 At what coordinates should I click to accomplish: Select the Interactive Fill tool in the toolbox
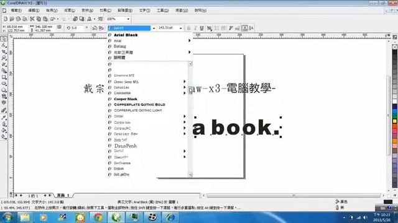pyautogui.click(x=4, y=137)
